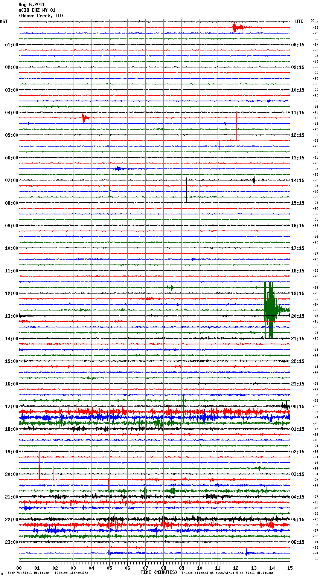
Task: Click the 21:00 MST time label
Action: click(12, 497)
